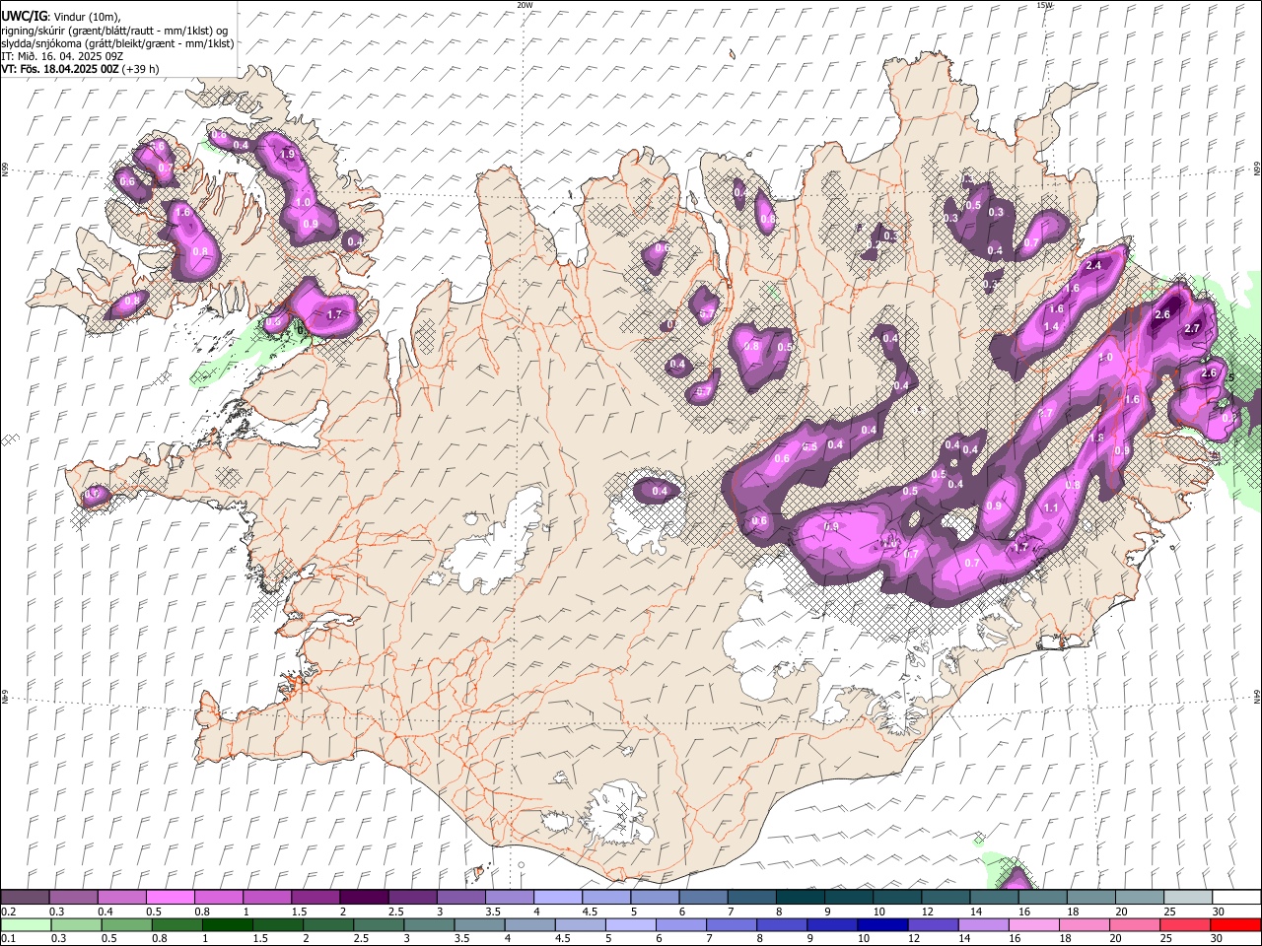The height and width of the screenshot is (946, 1262).
Task: Click the '0.1' label under the lower rain scale
Action: tap(8, 939)
